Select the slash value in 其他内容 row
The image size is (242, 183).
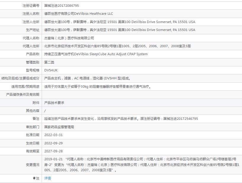pos(45,111)
